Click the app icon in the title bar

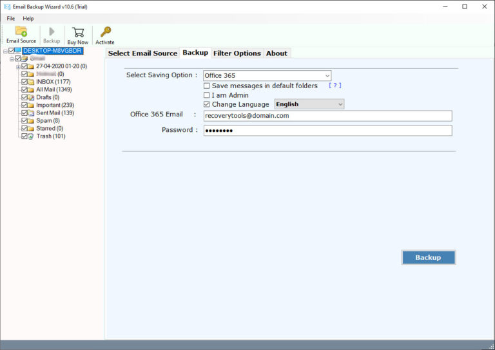(x=7, y=6)
